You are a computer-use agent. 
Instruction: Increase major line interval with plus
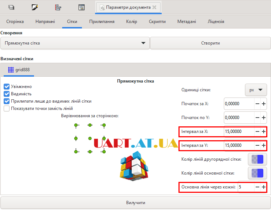[264, 187]
